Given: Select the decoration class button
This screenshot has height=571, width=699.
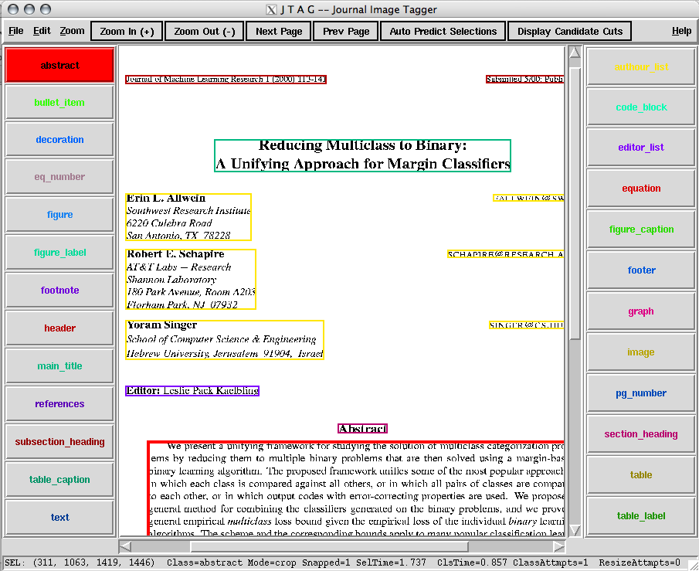Looking at the screenshot, I should (x=59, y=140).
